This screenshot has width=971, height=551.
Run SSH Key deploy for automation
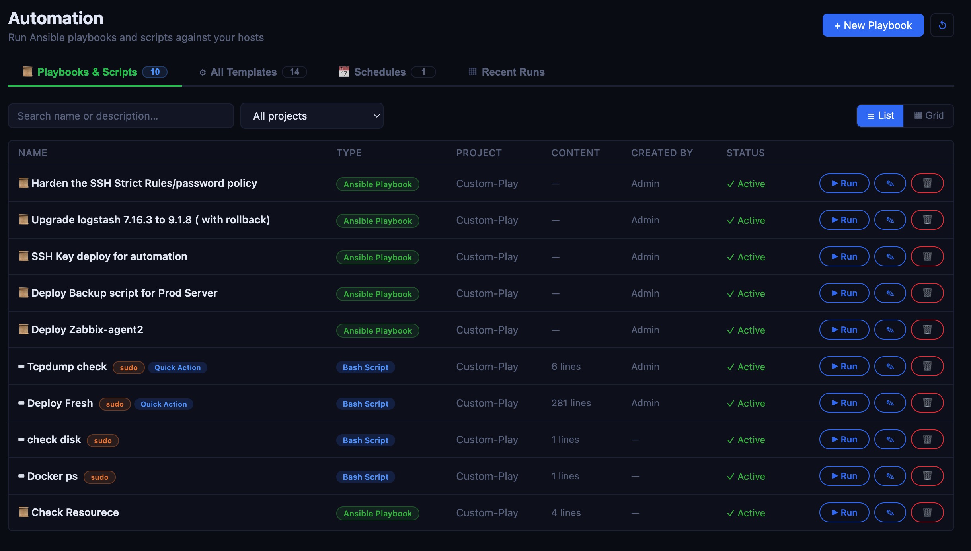pyautogui.click(x=844, y=256)
